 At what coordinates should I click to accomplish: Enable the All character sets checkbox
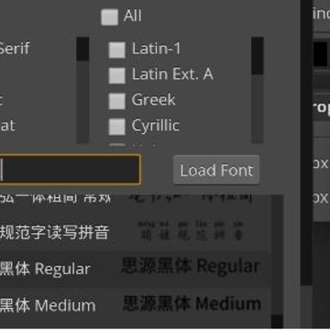(x=109, y=16)
